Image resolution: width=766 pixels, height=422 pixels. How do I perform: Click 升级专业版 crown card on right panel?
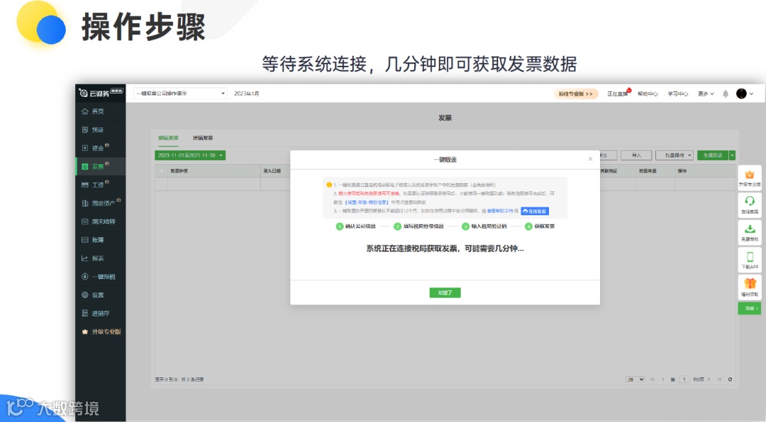pos(750,178)
